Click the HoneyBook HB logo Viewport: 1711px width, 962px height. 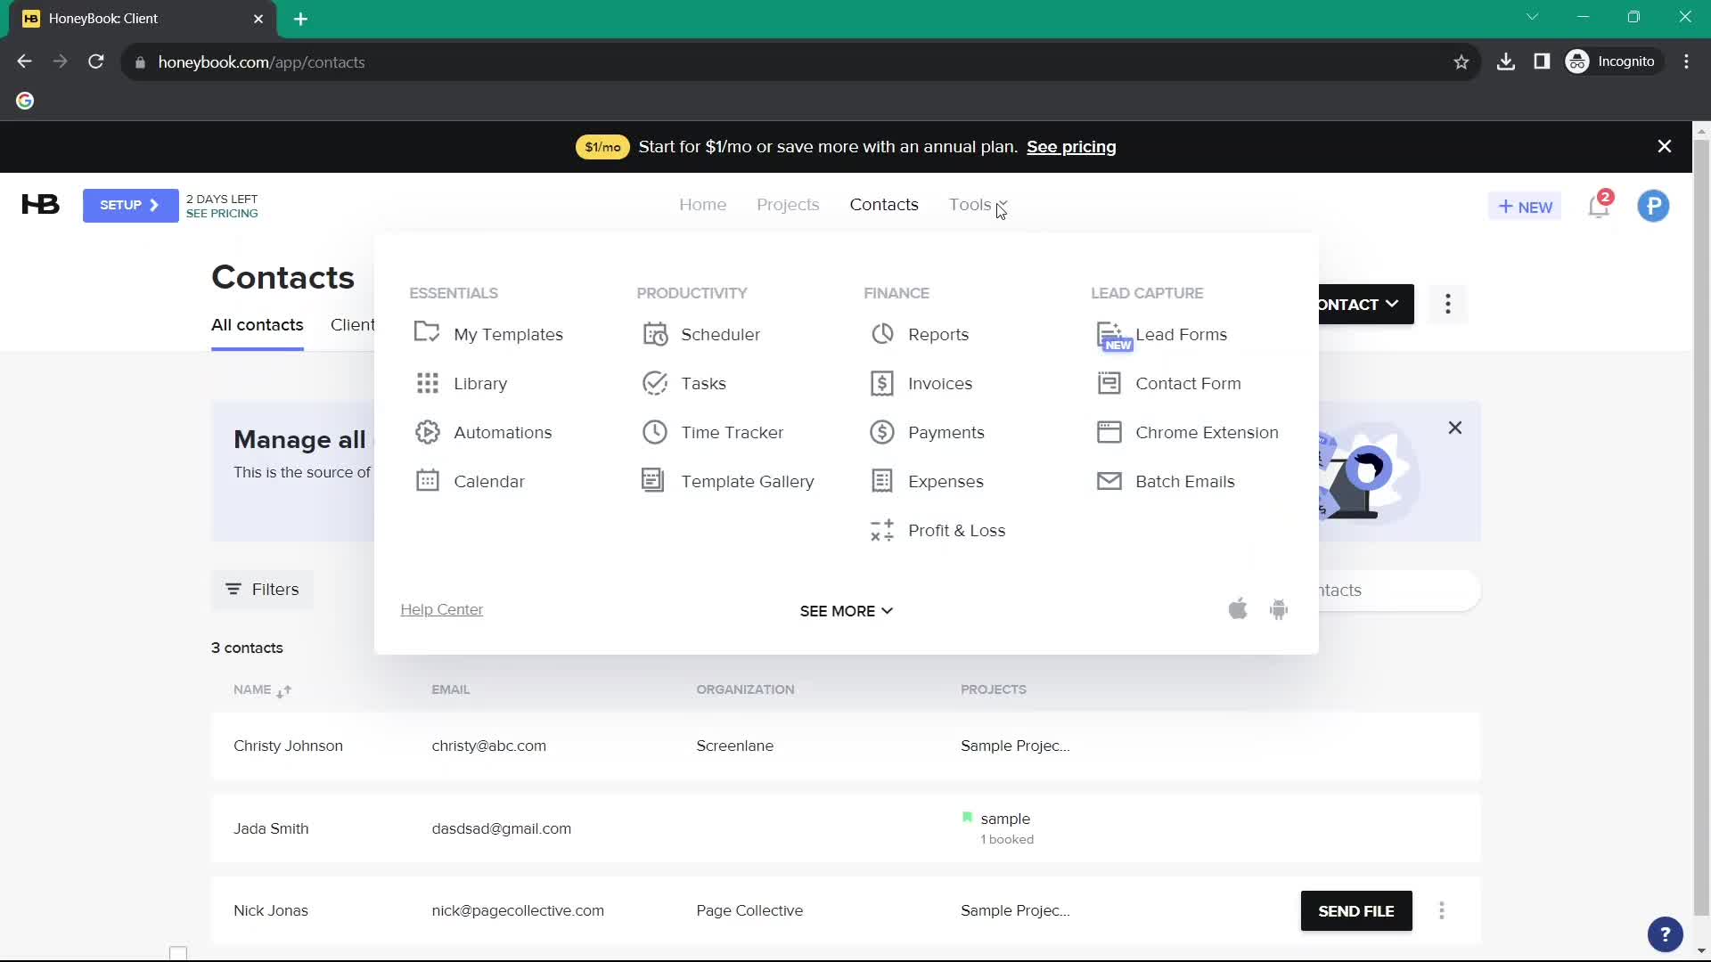(x=41, y=205)
